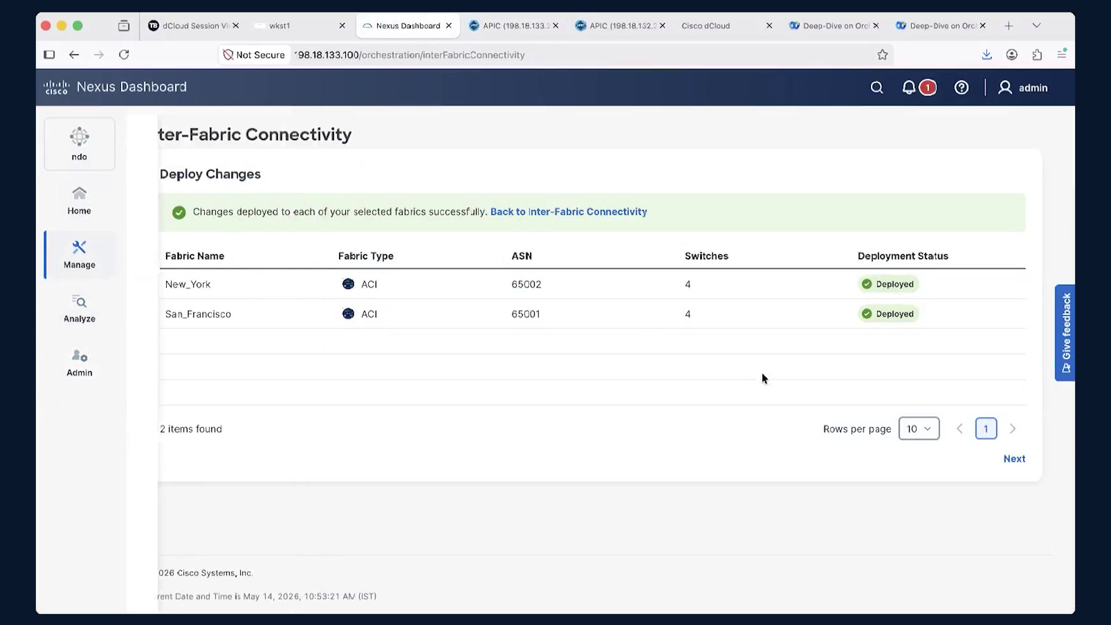Click the Fabric Name column header

pos(194,256)
